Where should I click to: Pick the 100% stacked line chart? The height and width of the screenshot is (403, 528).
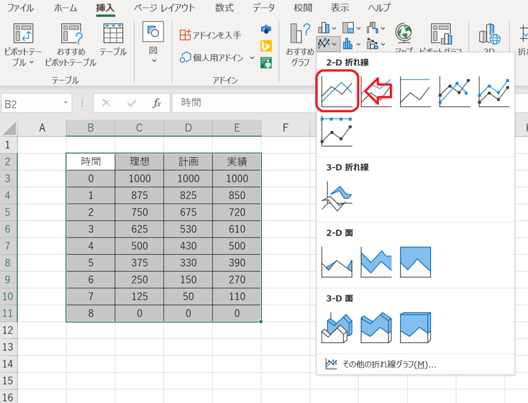[x=415, y=92]
